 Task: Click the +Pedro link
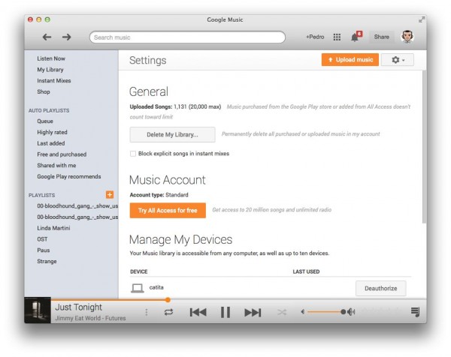tap(315, 37)
